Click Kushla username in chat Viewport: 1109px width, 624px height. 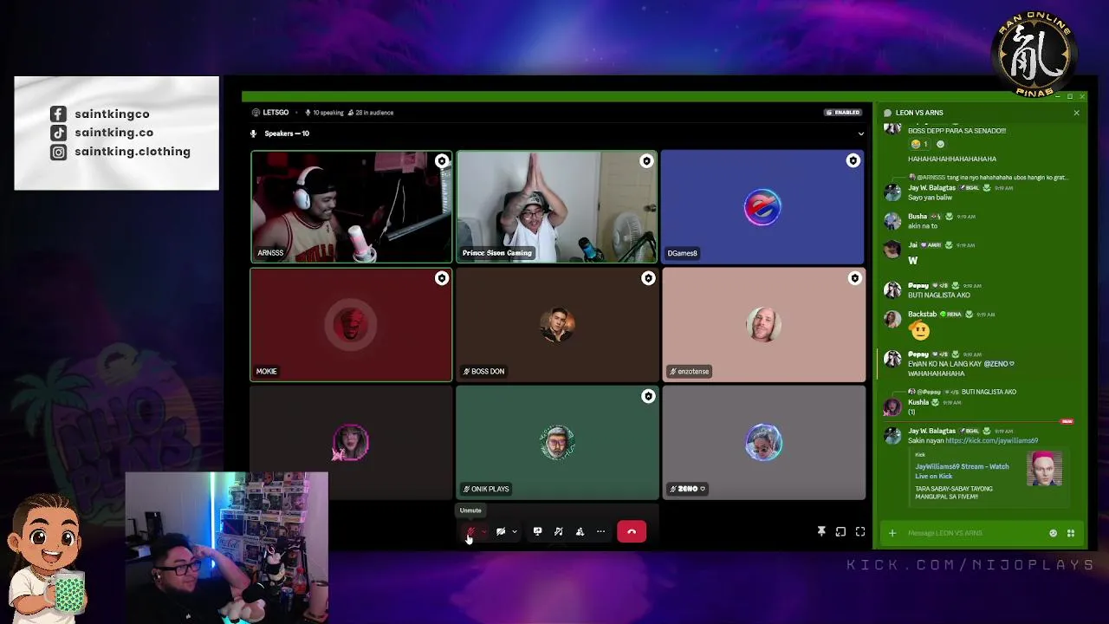pos(918,402)
